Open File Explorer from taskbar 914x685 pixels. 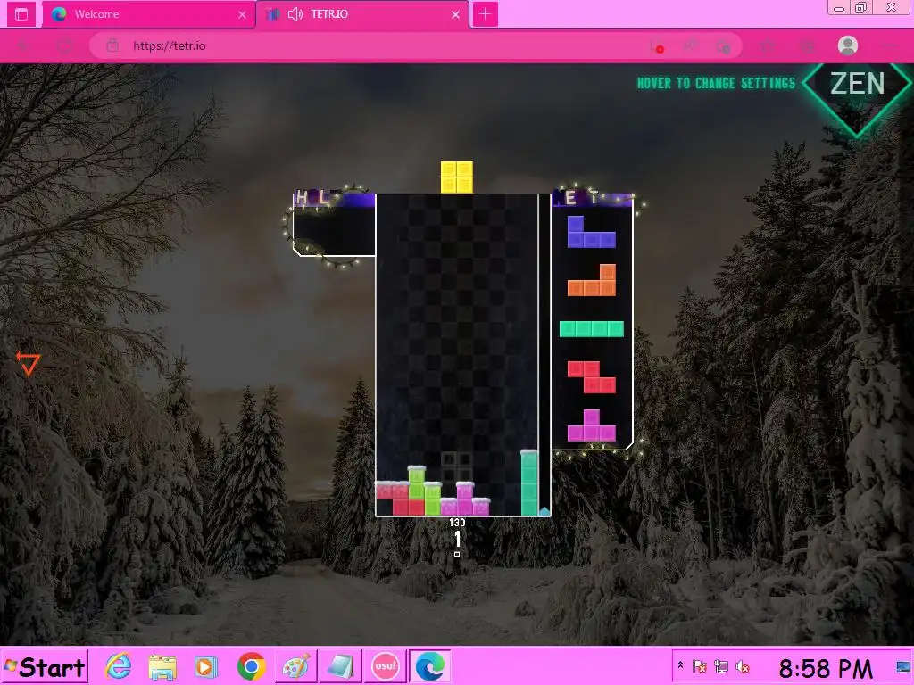162,666
